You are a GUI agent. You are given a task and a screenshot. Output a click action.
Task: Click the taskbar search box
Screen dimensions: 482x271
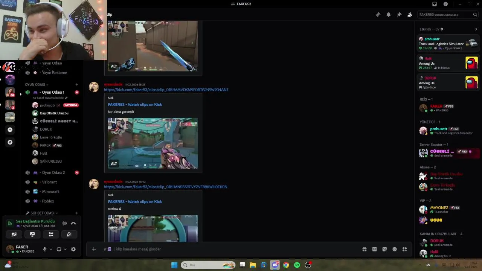click(208, 265)
